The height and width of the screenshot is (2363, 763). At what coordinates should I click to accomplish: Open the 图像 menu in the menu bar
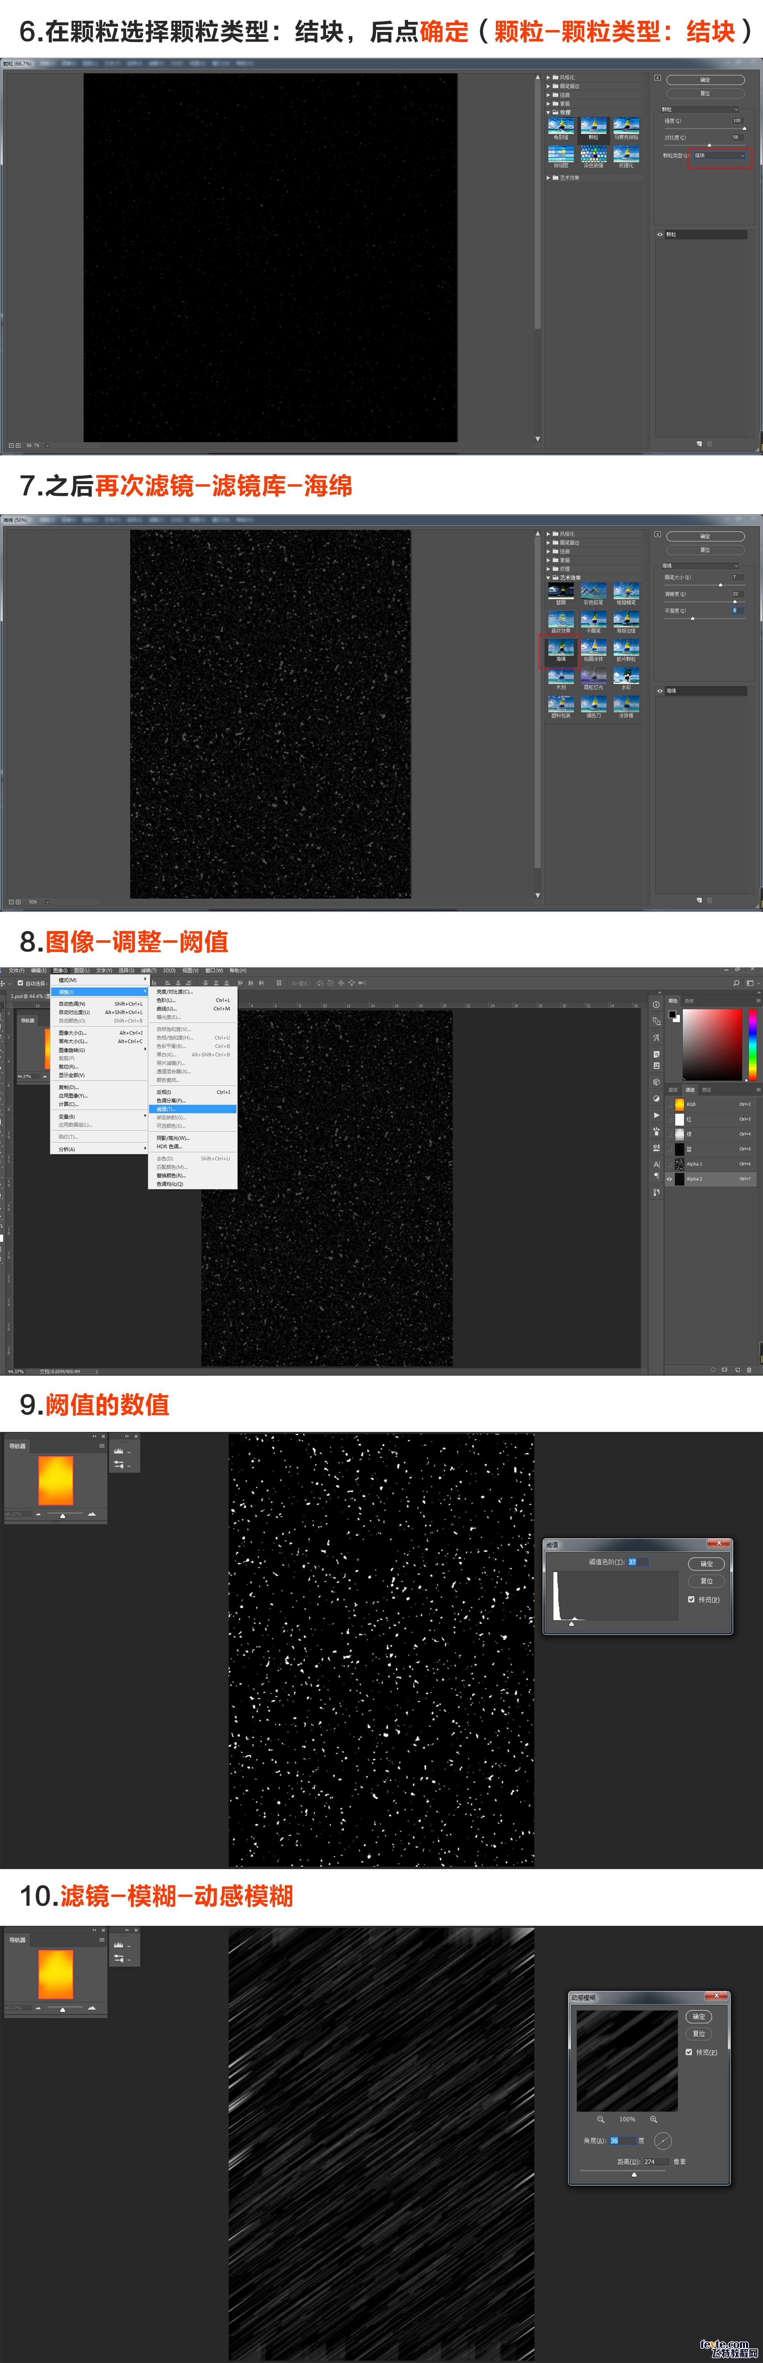(x=60, y=970)
